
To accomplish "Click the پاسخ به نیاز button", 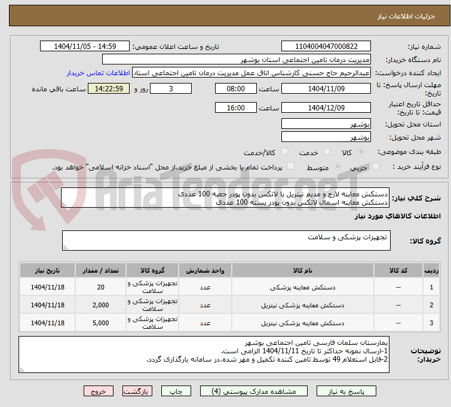I will [346, 391].
